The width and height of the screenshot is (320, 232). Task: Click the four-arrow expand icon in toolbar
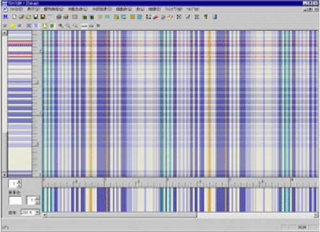179,17
